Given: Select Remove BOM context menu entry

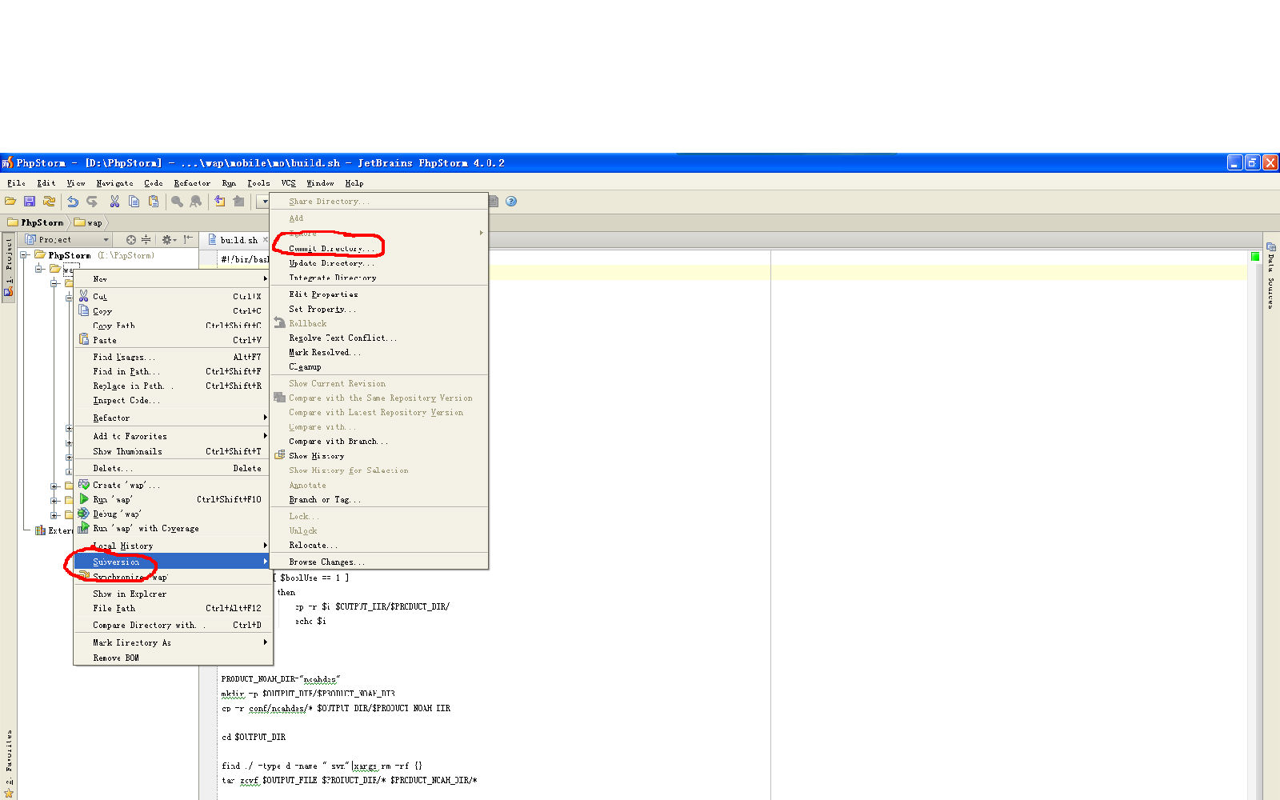Looking at the screenshot, I should tap(173, 658).
